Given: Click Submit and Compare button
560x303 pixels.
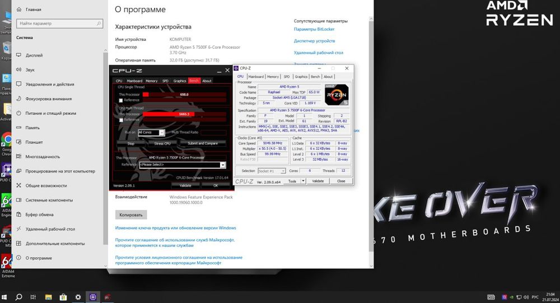Looking at the screenshot, I should tap(203, 143).
